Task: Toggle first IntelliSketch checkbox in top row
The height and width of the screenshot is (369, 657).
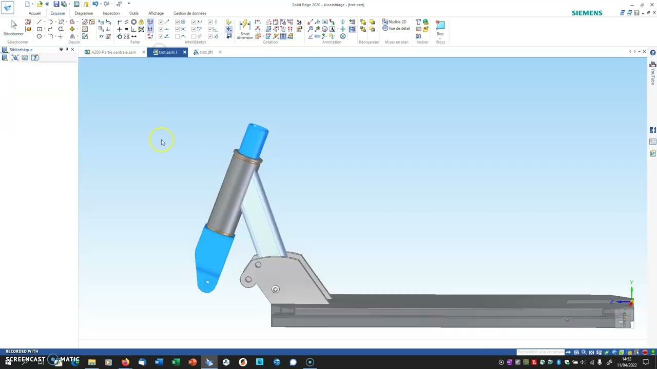Action: [x=161, y=22]
